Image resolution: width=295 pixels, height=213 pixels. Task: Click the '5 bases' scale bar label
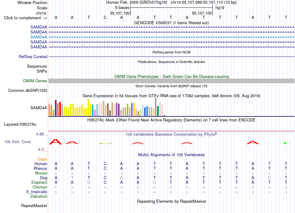tap(122, 8)
